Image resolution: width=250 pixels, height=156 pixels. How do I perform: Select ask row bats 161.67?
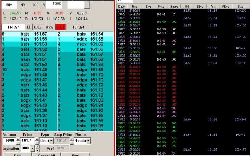pyautogui.click(x=86, y=54)
